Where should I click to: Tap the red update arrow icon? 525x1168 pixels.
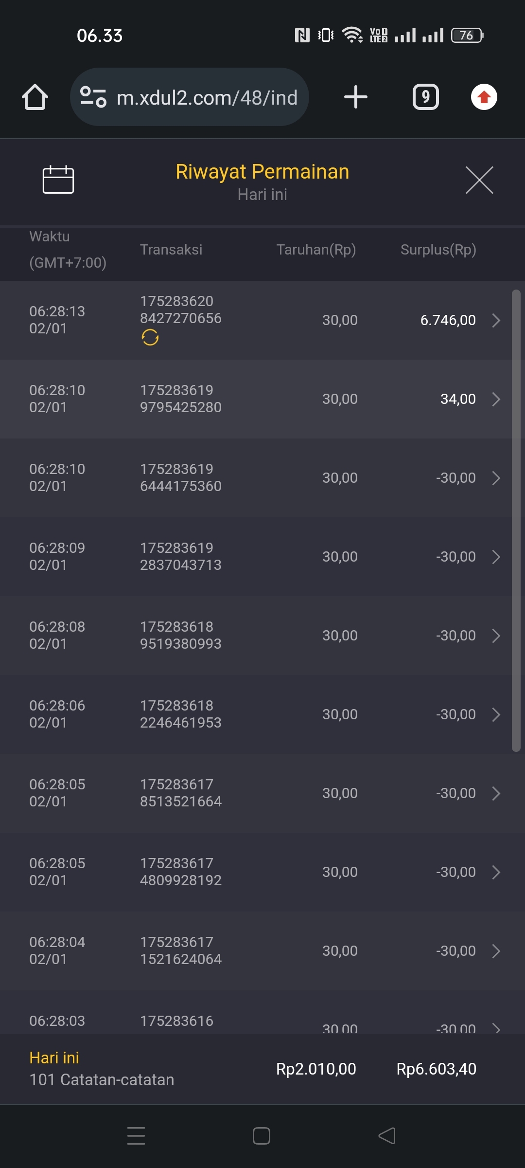pos(484,97)
